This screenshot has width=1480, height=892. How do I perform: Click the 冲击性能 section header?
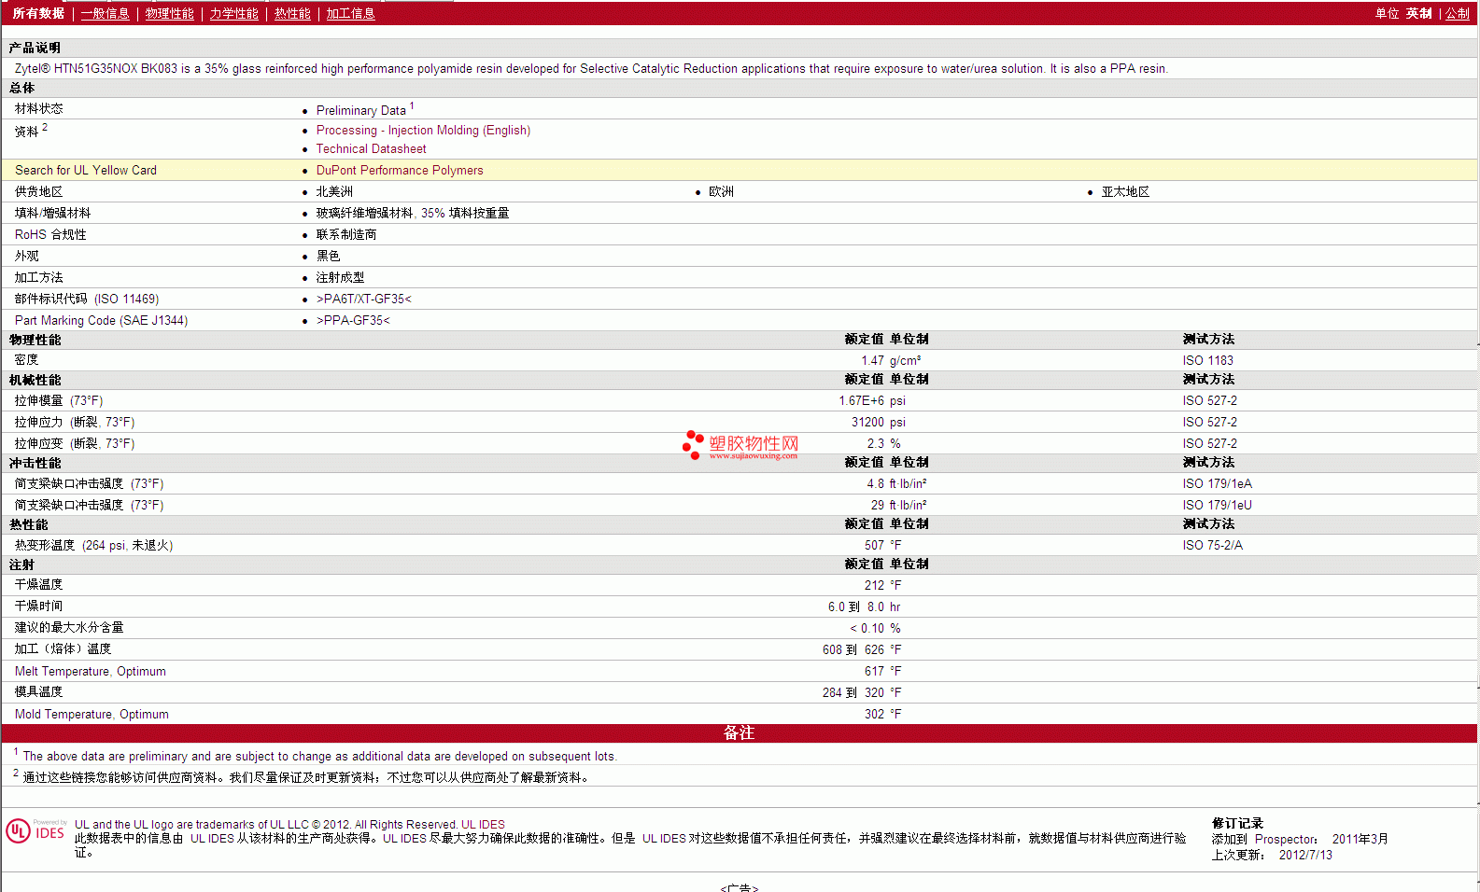coord(35,464)
